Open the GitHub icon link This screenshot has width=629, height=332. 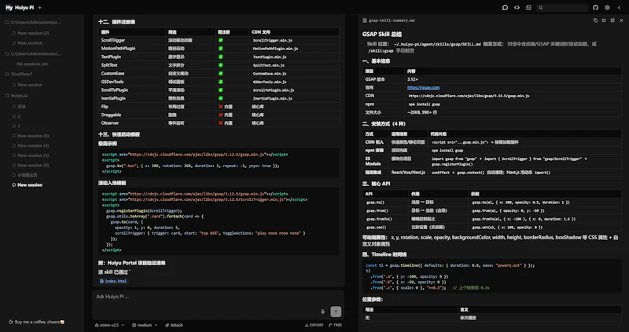pos(595,8)
